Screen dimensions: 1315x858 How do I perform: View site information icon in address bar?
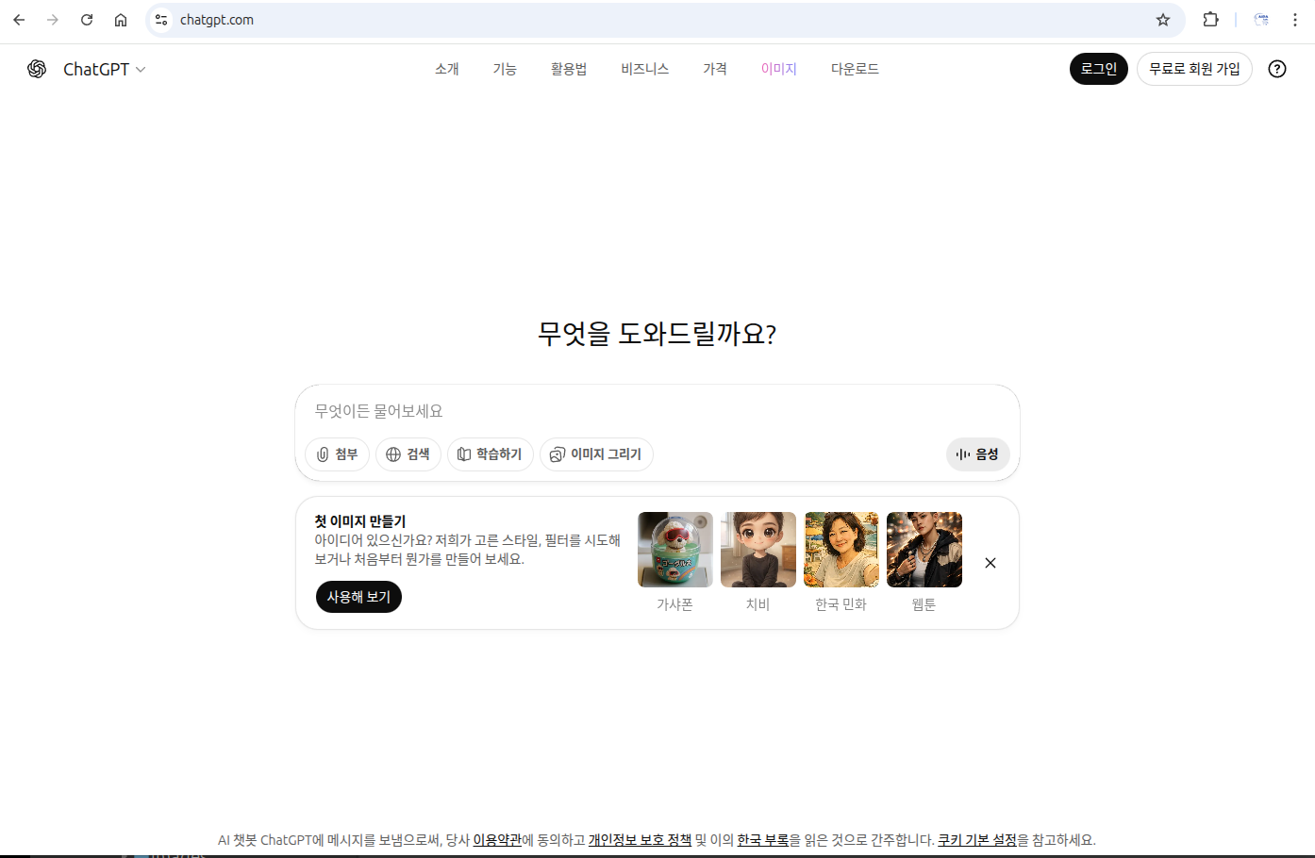(x=161, y=20)
